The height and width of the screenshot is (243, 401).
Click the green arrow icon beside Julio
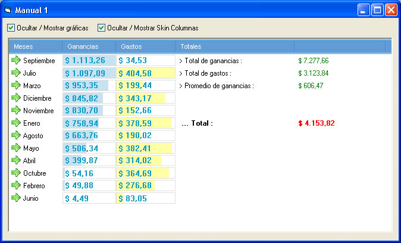[16, 73]
